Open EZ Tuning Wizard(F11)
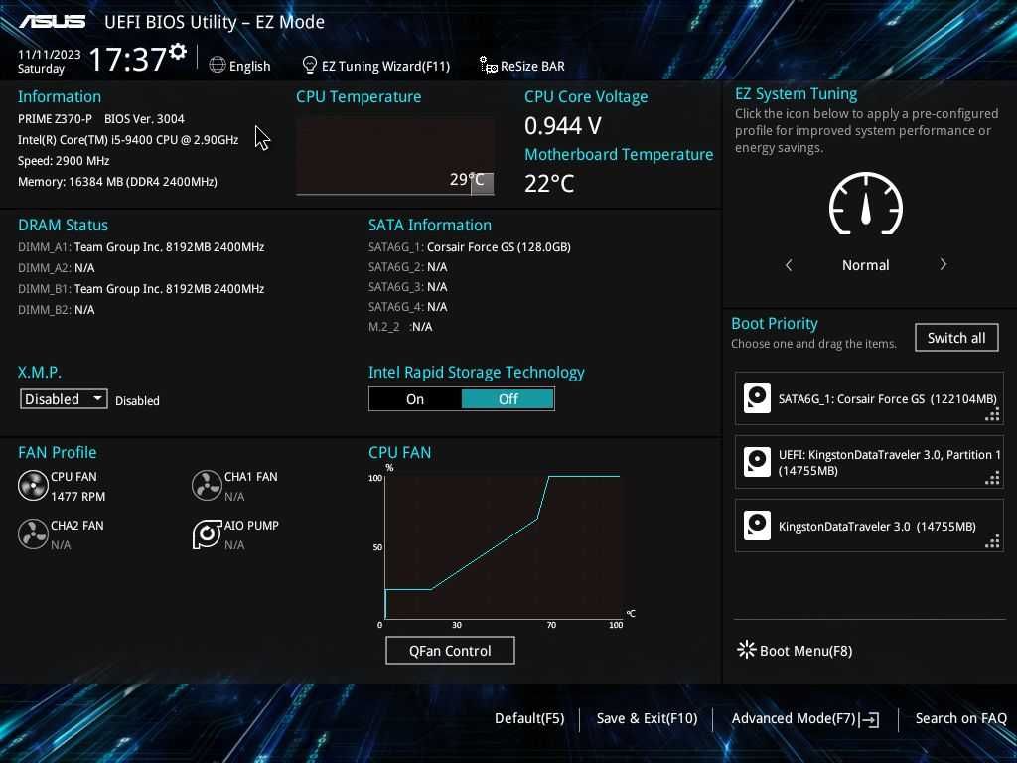 (376, 66)
